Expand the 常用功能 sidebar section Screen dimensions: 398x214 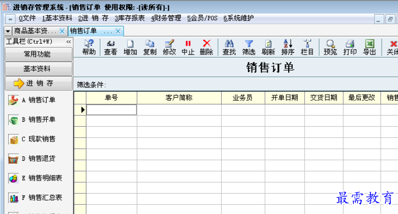[x=38, y=54]
